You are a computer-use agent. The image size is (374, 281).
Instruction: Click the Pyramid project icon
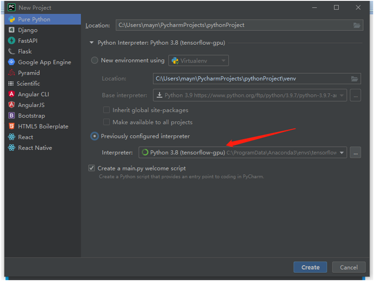click(x=12, y=73)
